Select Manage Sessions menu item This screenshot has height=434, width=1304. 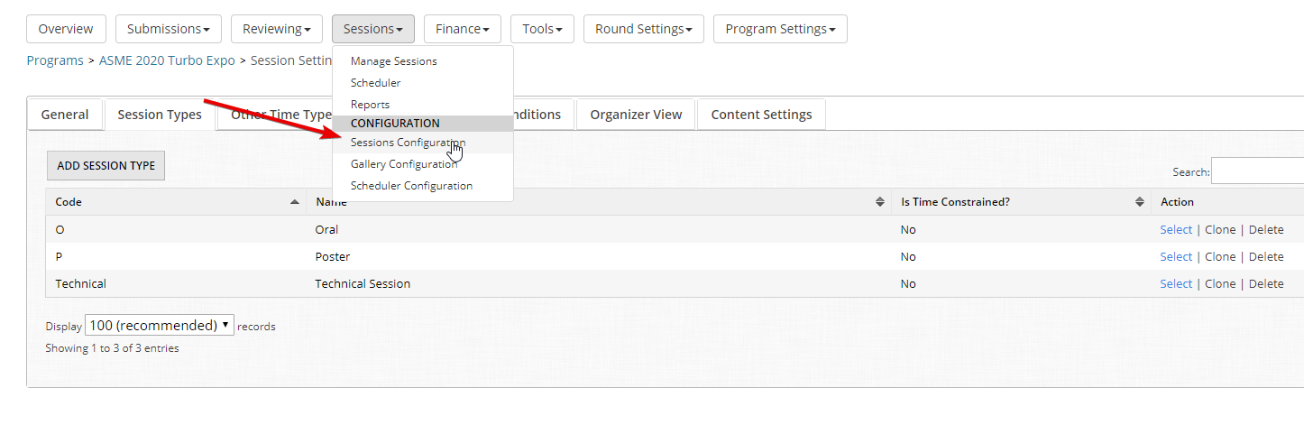[x=393, y=61]
